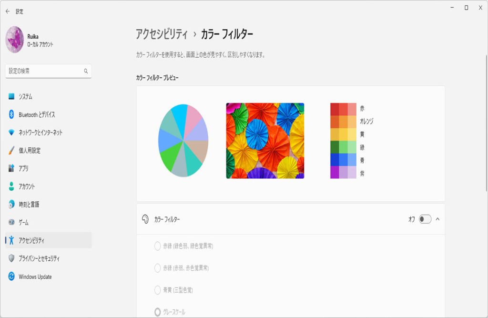Click the back arrow button
The image size is (488, 318).
[7, 11]
